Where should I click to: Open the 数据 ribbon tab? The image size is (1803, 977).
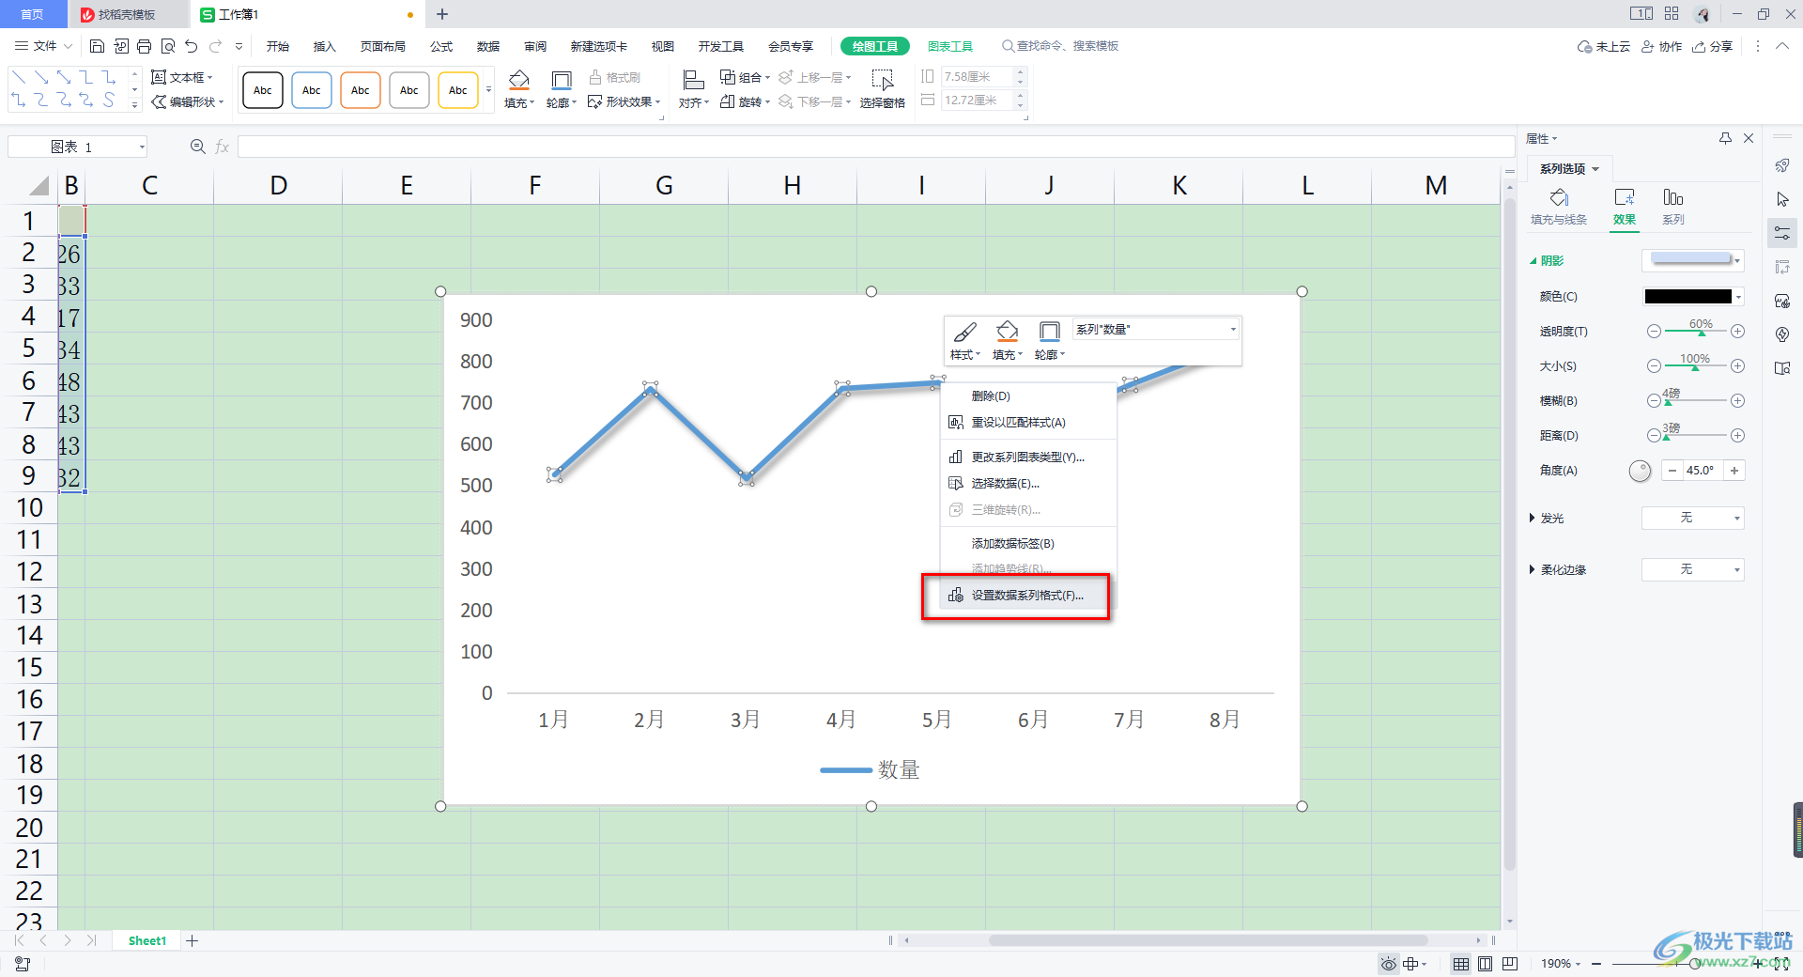pyautogui.click(x=488, y=46)
